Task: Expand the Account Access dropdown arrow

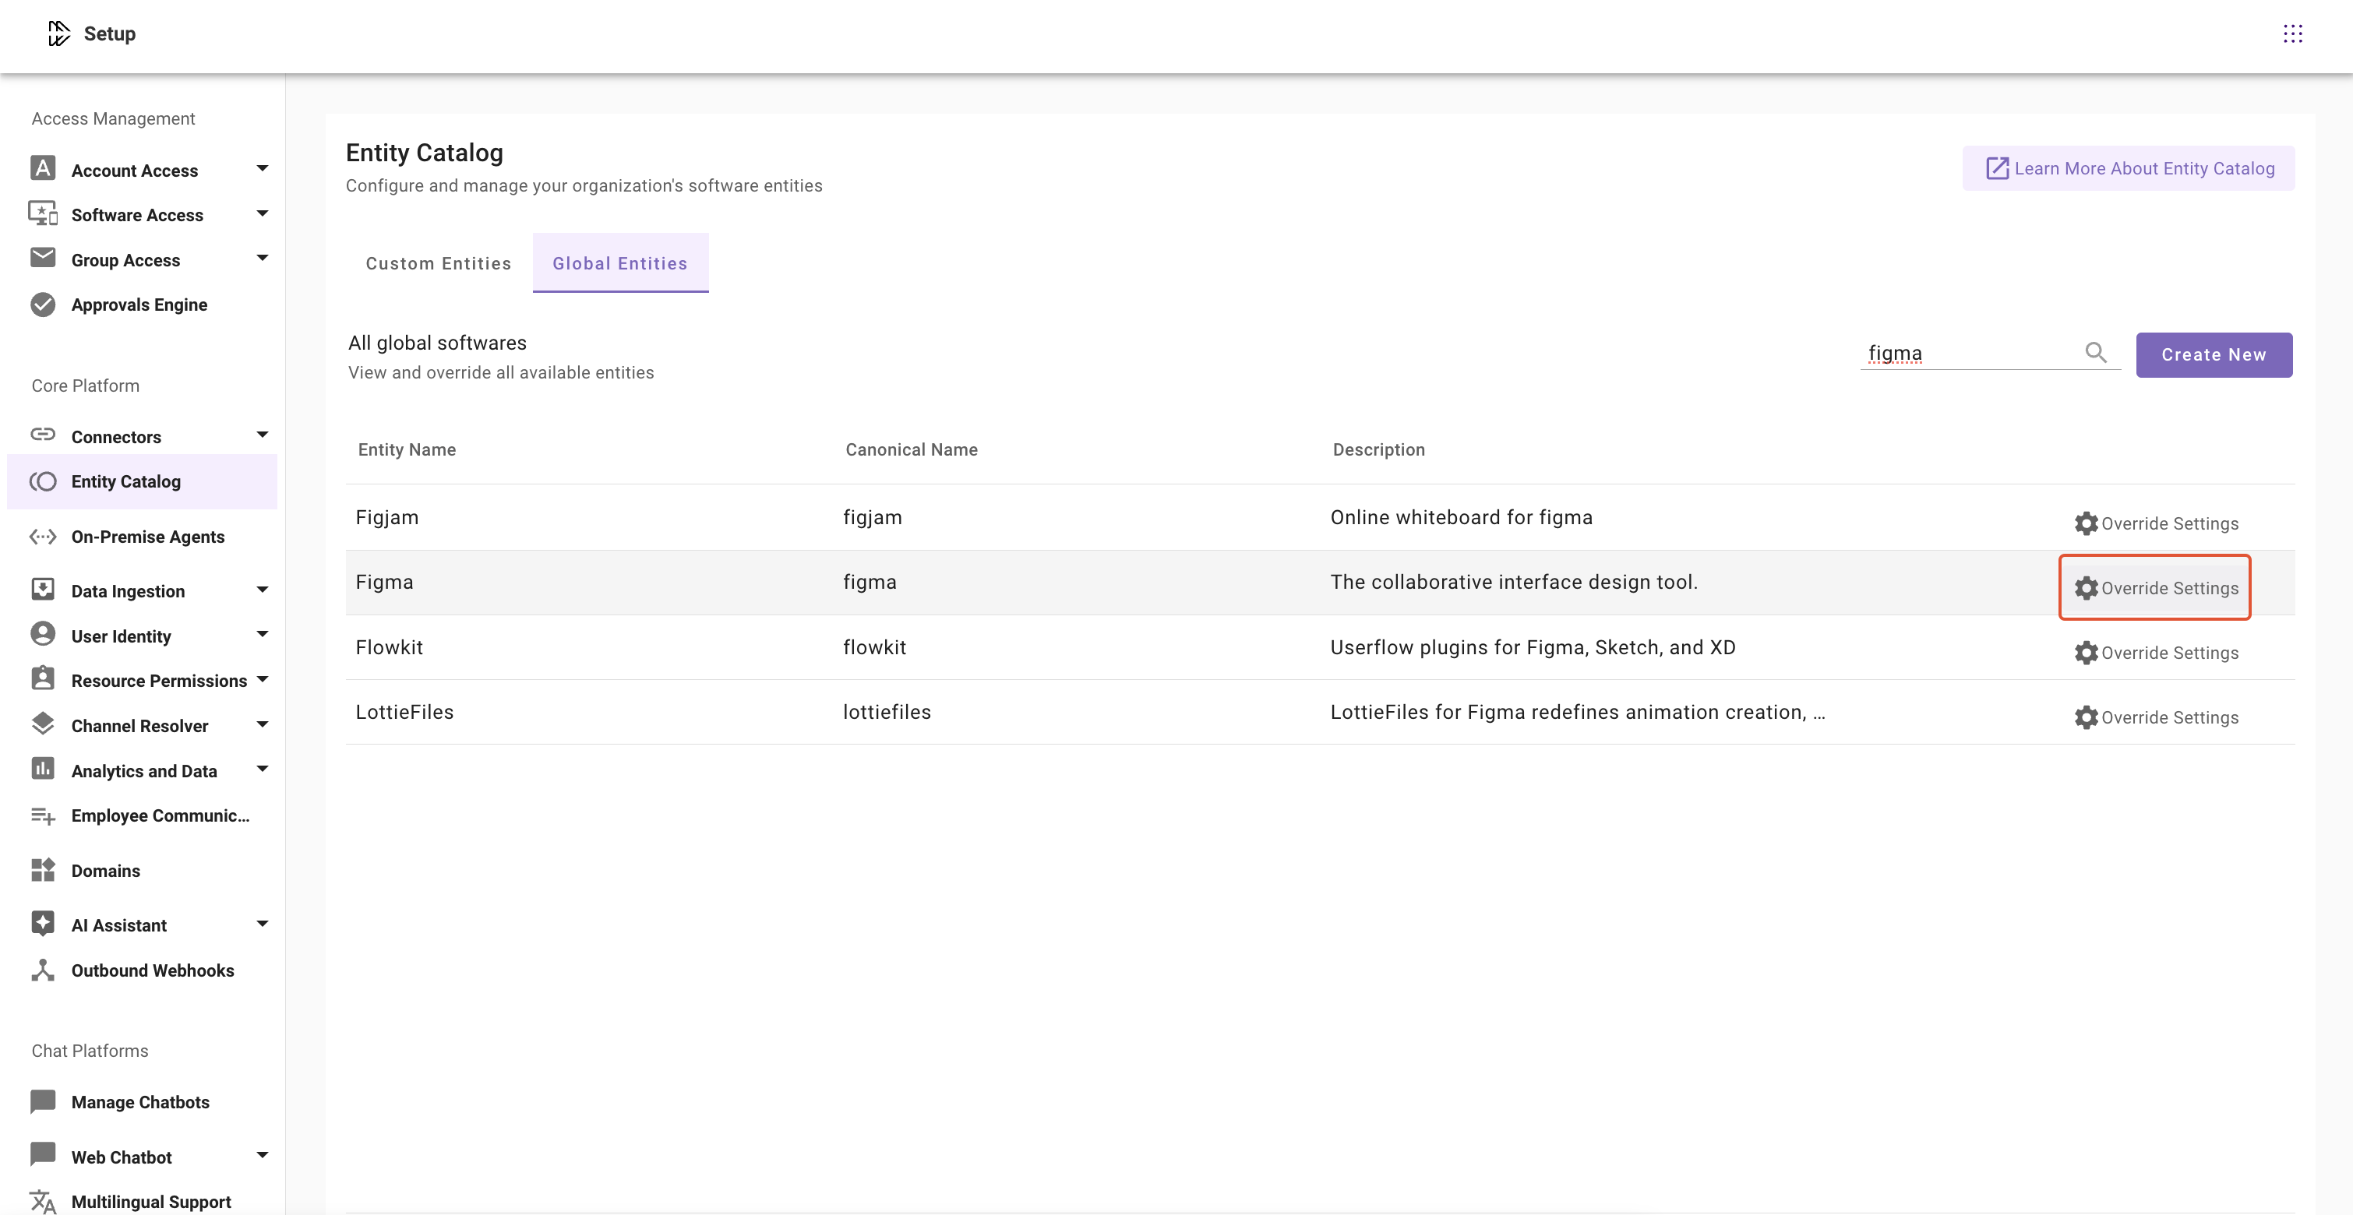Action: (x=262, y=169)
